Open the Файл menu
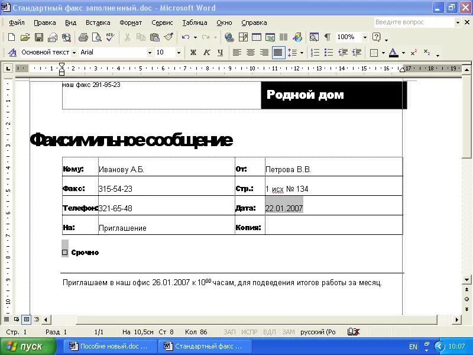 pyautogui.click(x=17, y=22)
